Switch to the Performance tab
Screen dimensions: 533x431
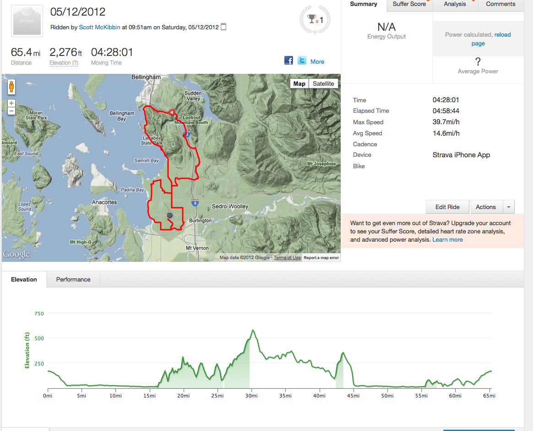click(x=73, y=279)
